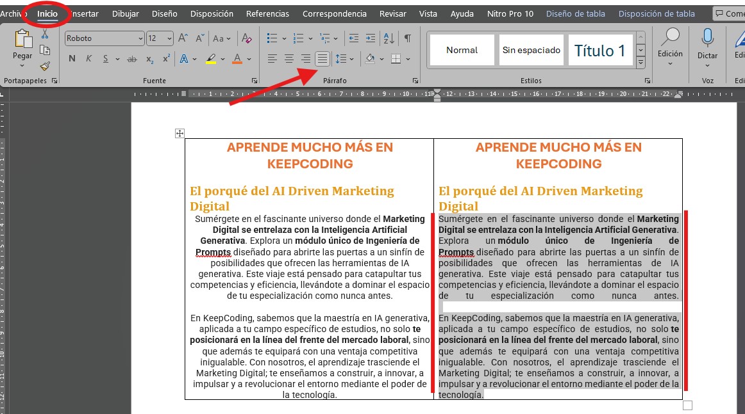Increase paragraph indent
Screen dimensions: 745x414
[371, 38]
